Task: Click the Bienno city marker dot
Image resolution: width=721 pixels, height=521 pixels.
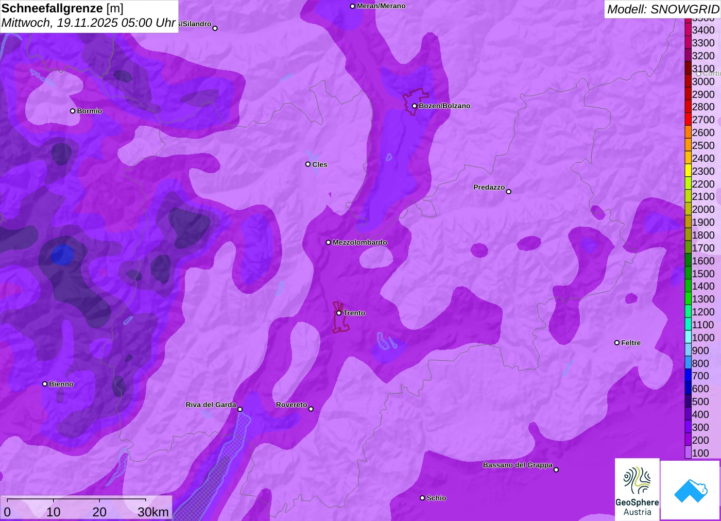Action: [45, 384]
